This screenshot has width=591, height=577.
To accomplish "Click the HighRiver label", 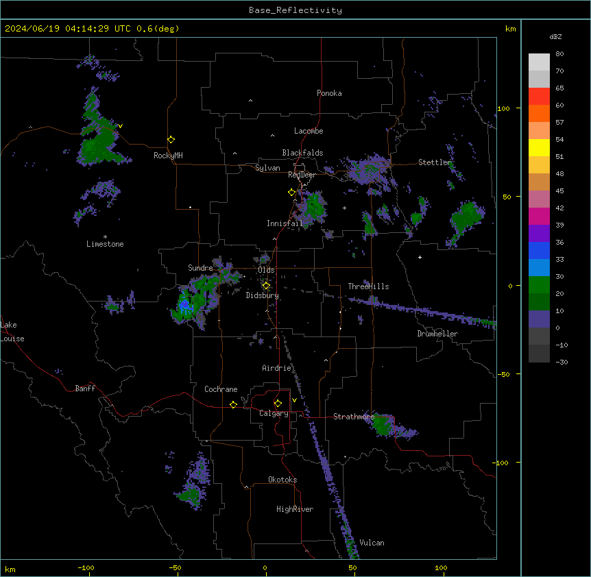I will pos(295,509).
